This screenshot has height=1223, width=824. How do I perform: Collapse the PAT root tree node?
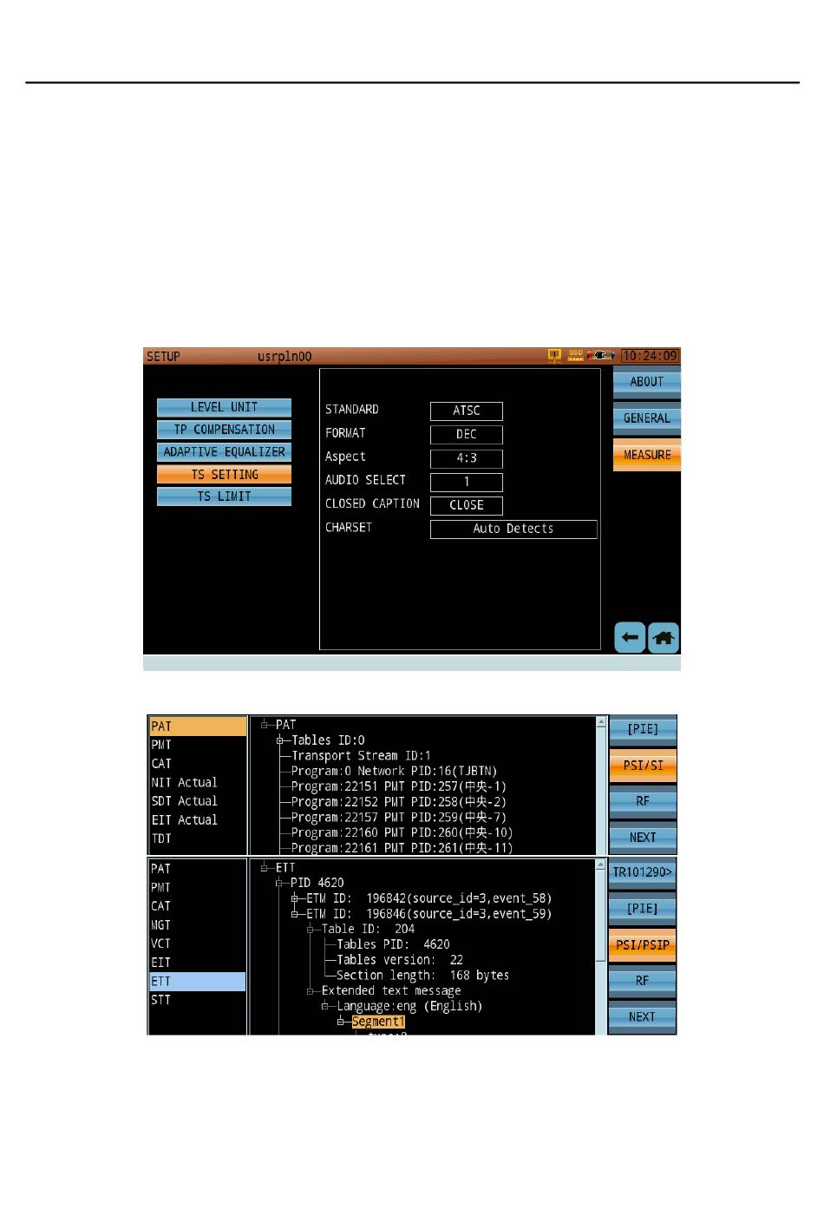[265, 725]
